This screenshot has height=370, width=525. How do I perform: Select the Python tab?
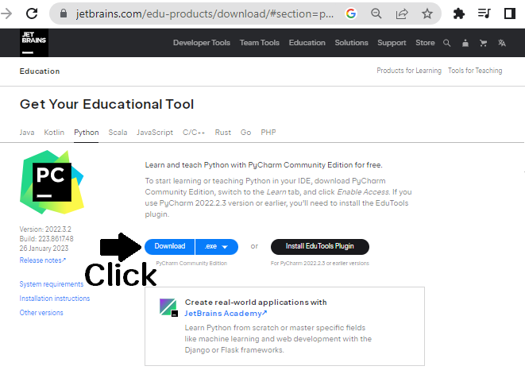(x=87, y=133)
